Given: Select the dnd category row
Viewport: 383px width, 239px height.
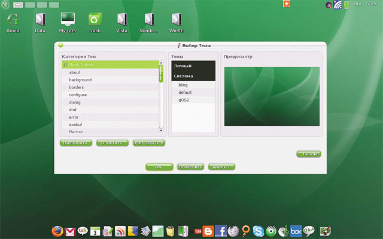Looking at the screenshot, I should 110,110.
